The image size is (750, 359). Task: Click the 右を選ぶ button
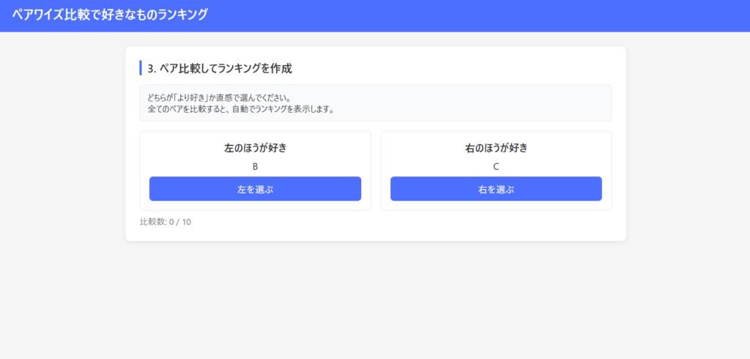496,189
